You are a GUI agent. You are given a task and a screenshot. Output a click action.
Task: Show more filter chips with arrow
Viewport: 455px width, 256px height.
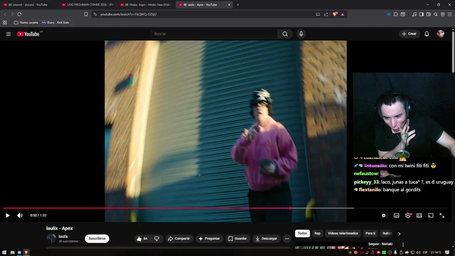click(x=399, y=234)
